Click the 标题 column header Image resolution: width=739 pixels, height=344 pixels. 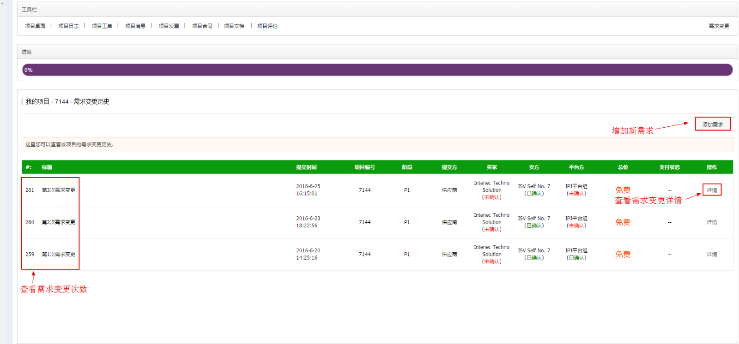pos(47,167)
